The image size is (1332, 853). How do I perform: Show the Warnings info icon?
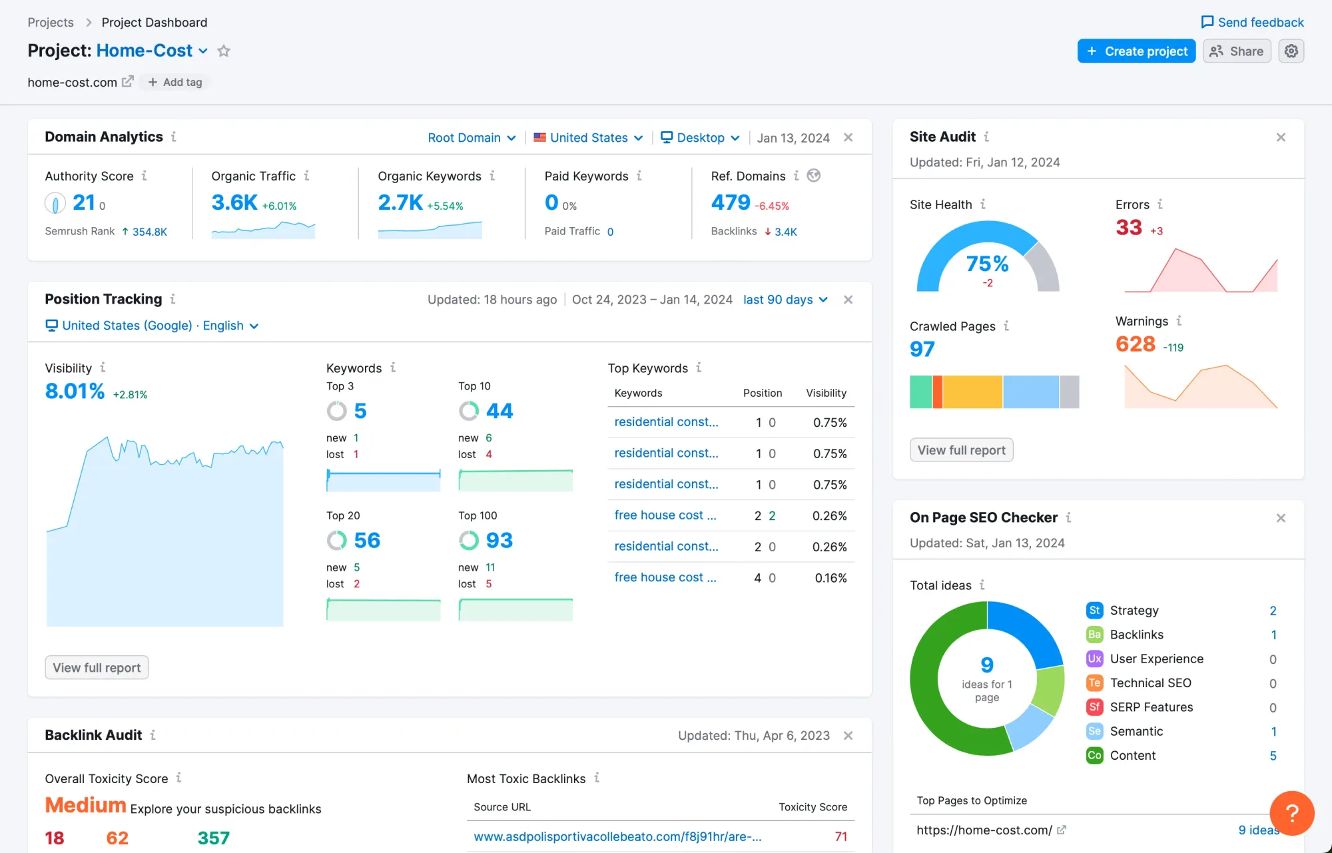pos(1179,321)
